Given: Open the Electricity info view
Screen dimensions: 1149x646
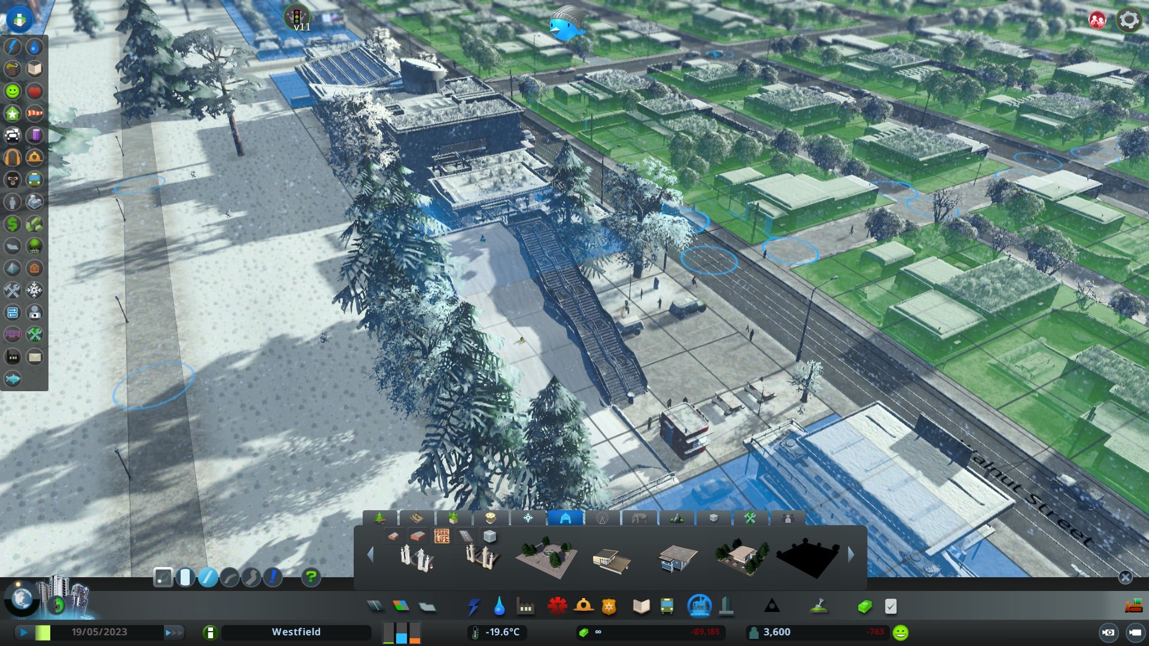Looking at the screenshot, I should [x=13, y=47].
